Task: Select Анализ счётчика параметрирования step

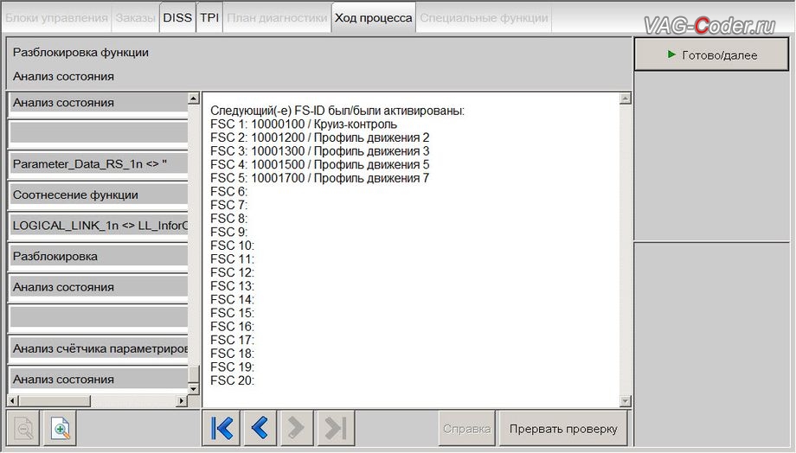Action: coord(99,348)
